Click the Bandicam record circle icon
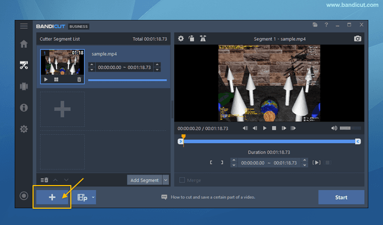The image size is (383, 225). click(x=24, y=196)
